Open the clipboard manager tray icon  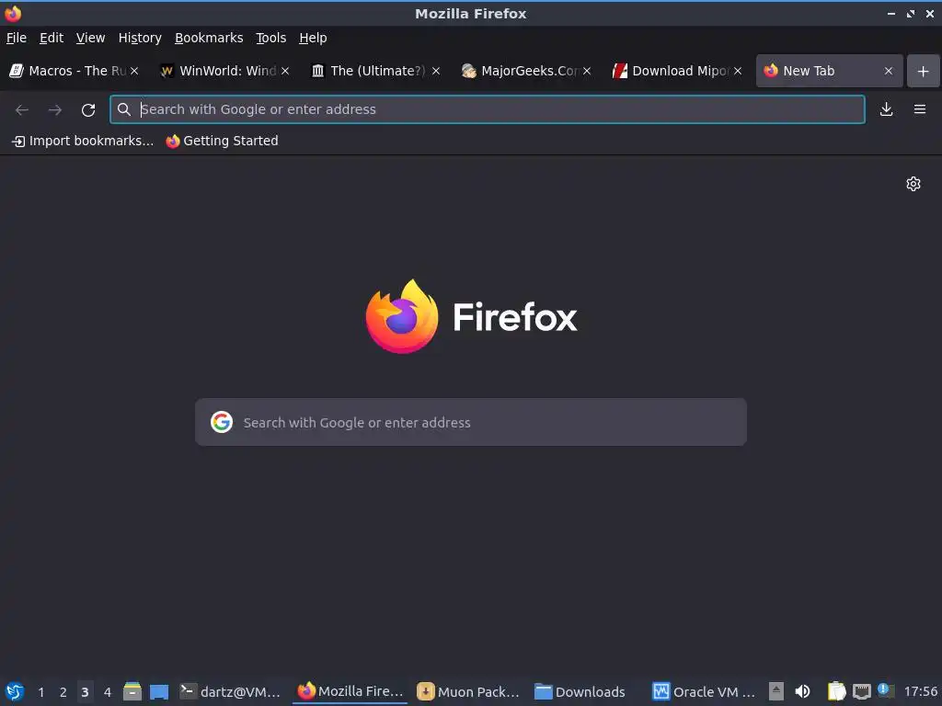tap(836, 691)
